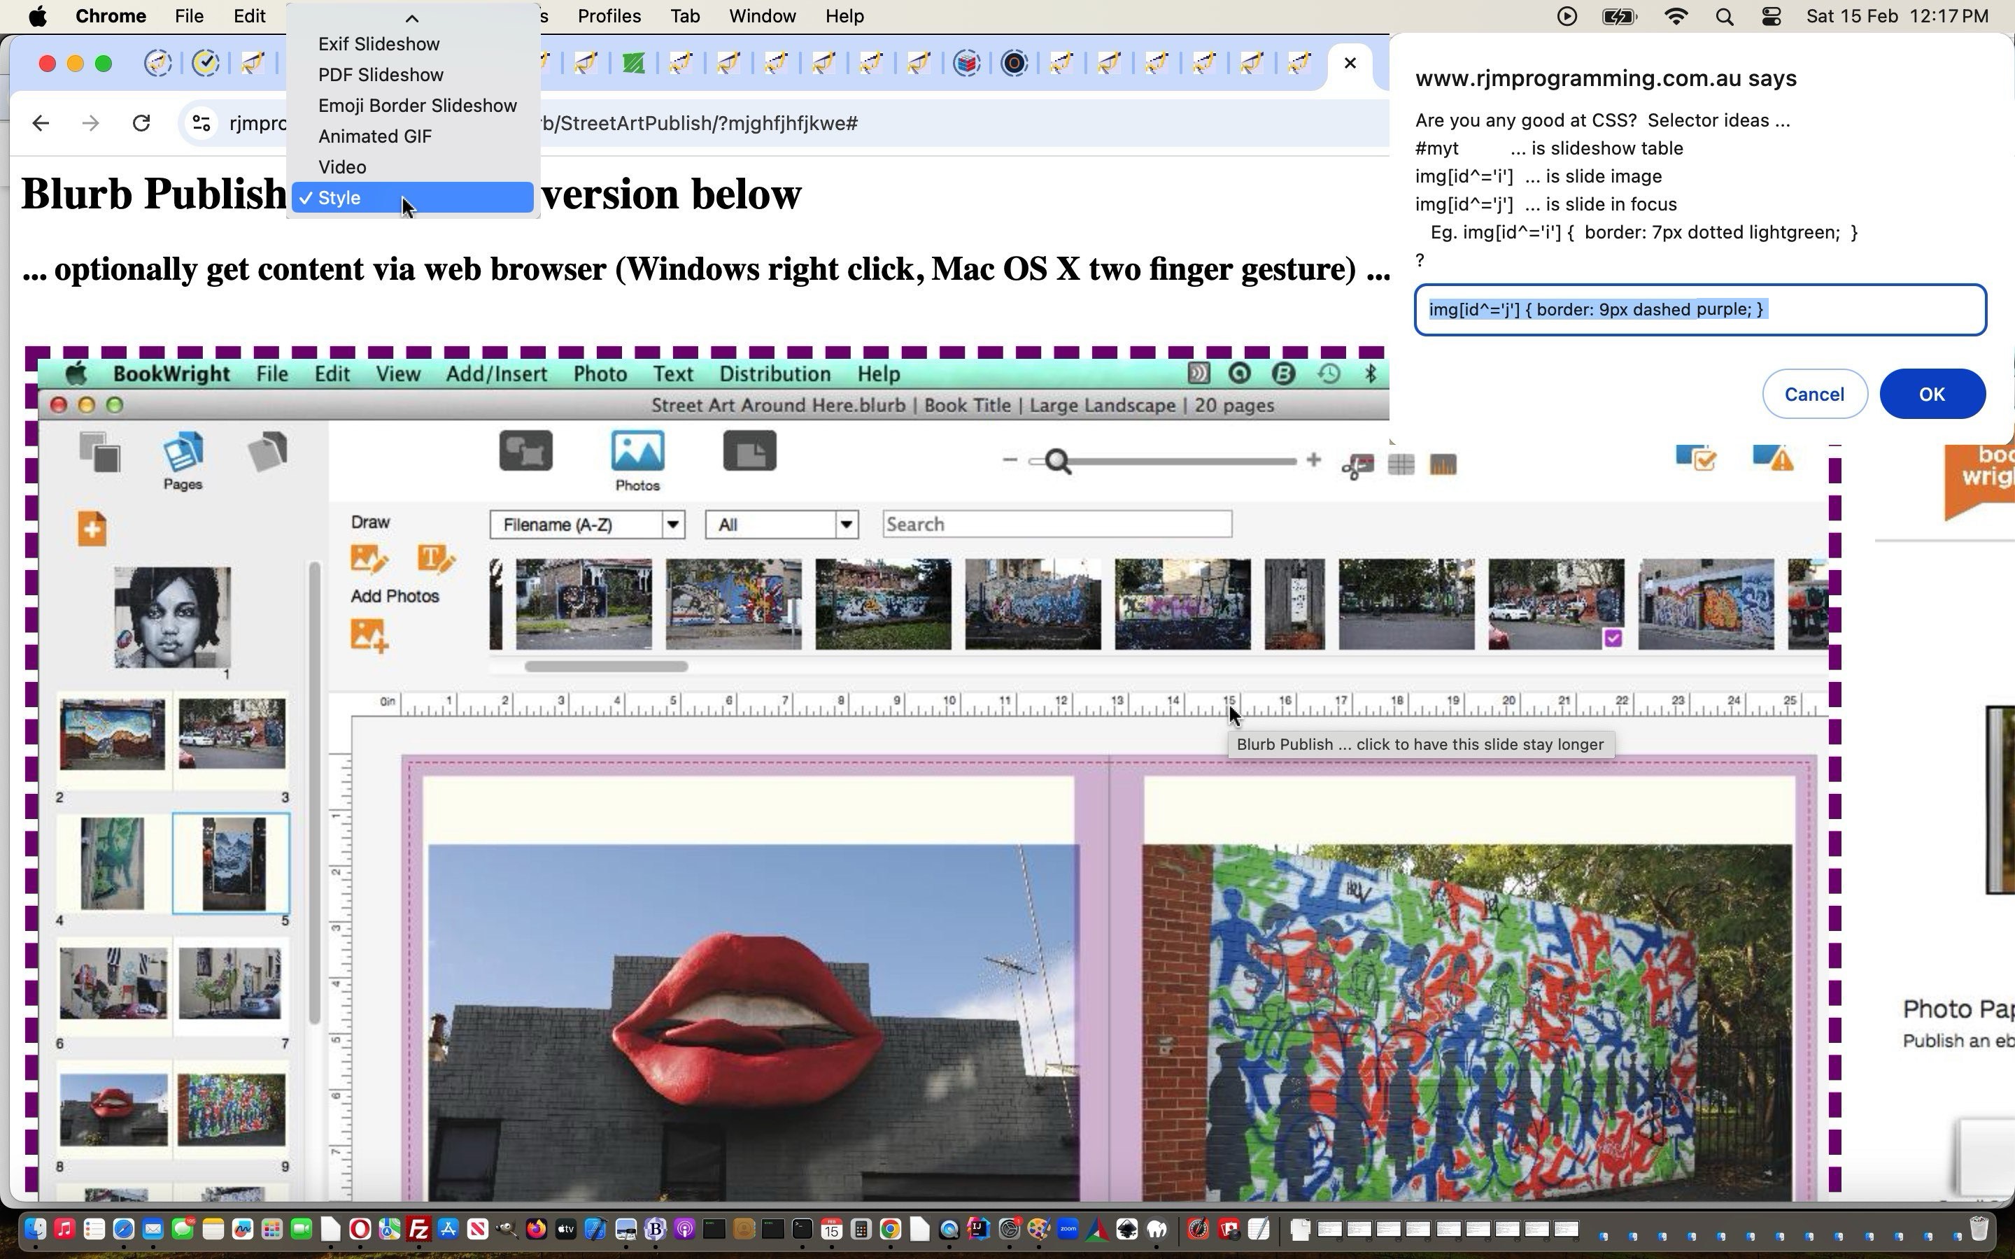Click the Bluetooth icon in BookWright menu bar
Viewport: 2015px width, 1259px height.
tap(1371, 373)
